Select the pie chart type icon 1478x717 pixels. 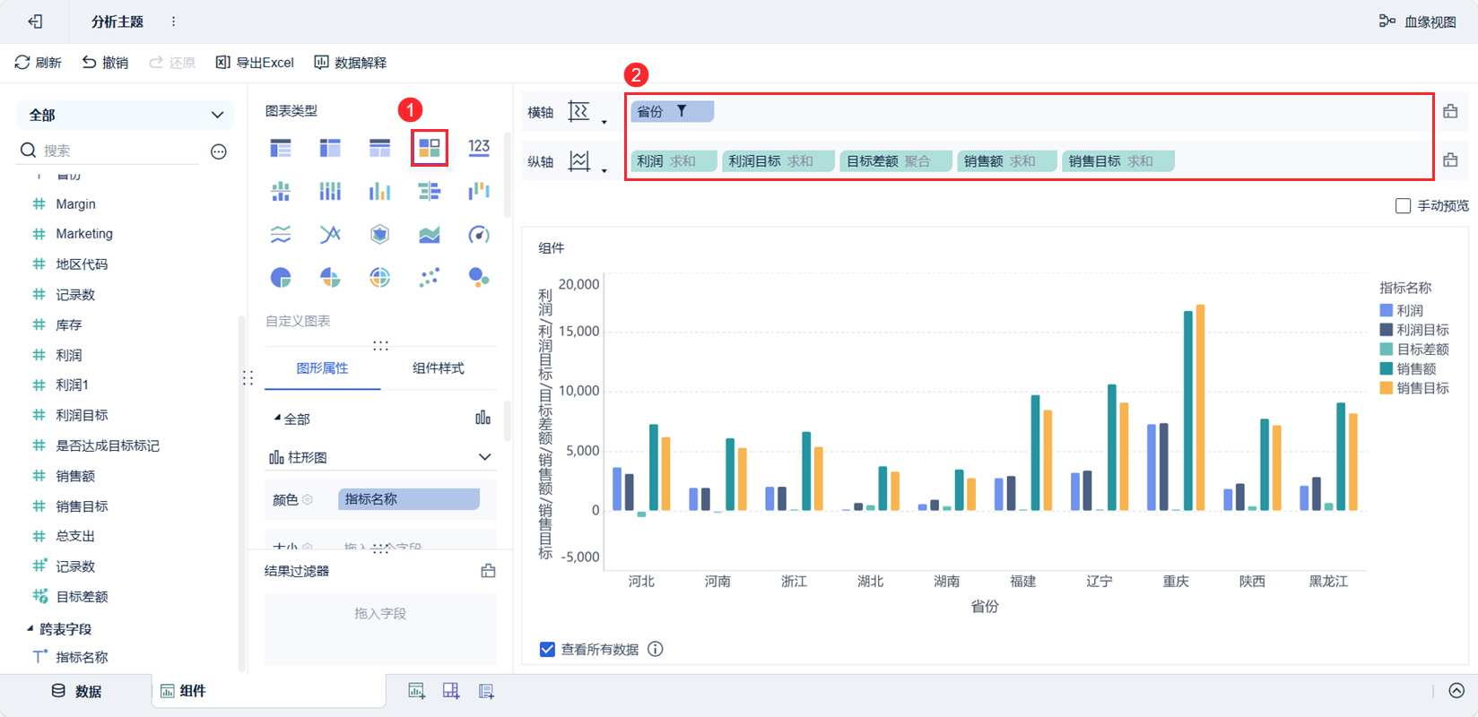point(281,278)
